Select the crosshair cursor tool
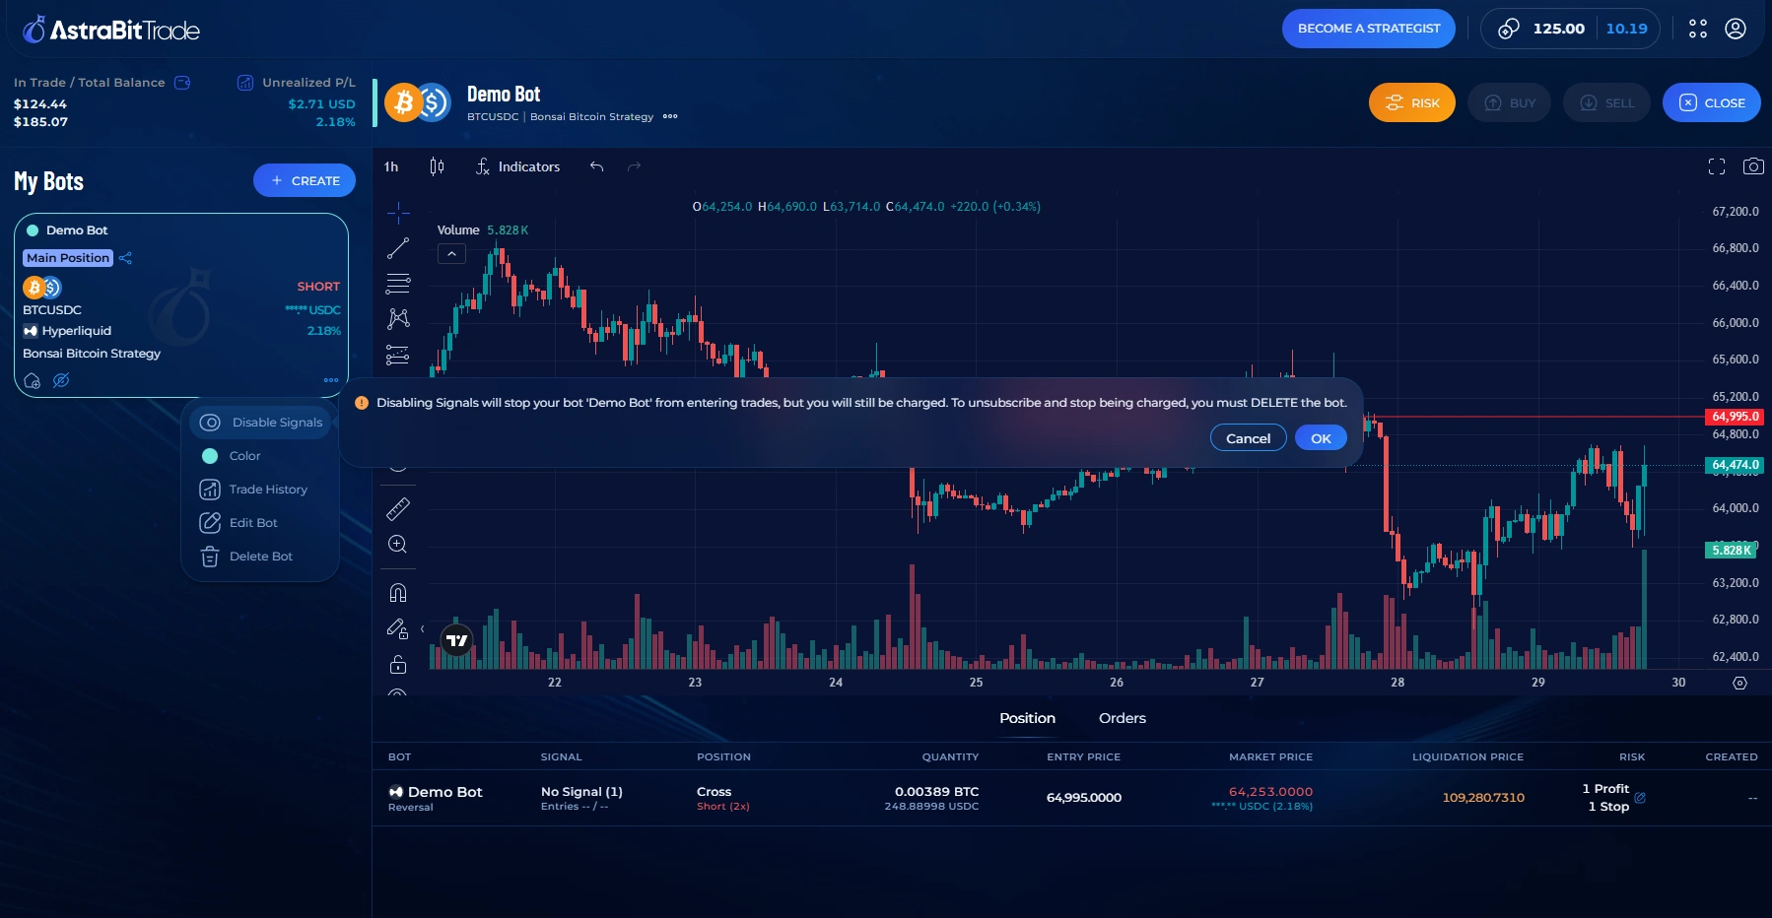 coord(398,213)
